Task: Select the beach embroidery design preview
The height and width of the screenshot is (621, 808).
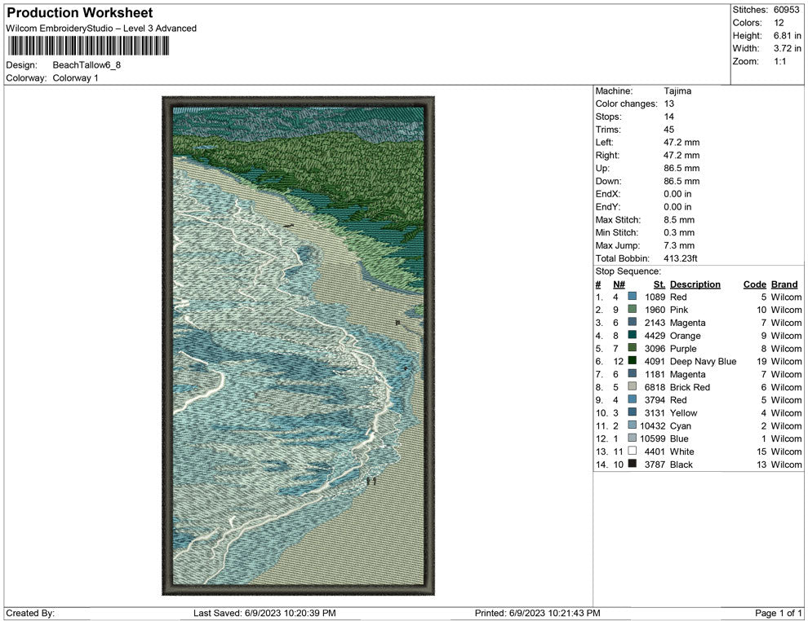Action: point(298,346)
